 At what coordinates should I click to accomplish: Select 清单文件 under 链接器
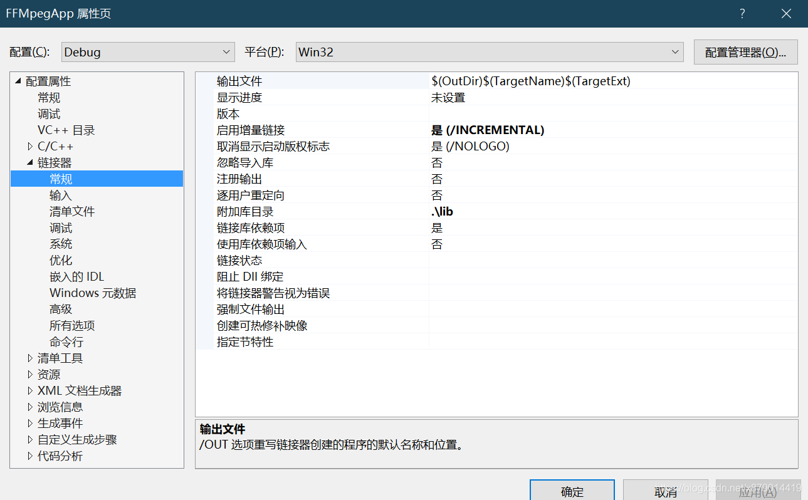click(72, 211)
